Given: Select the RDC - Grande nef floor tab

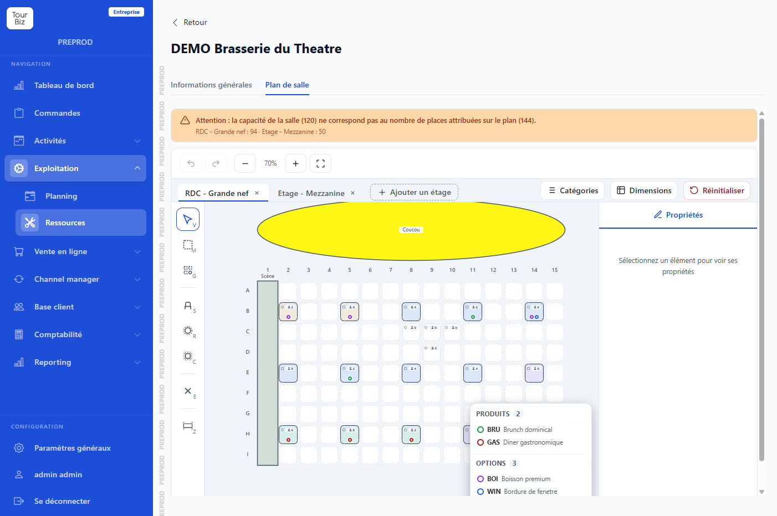Looking at the screenshot, I should pos(217,193).
